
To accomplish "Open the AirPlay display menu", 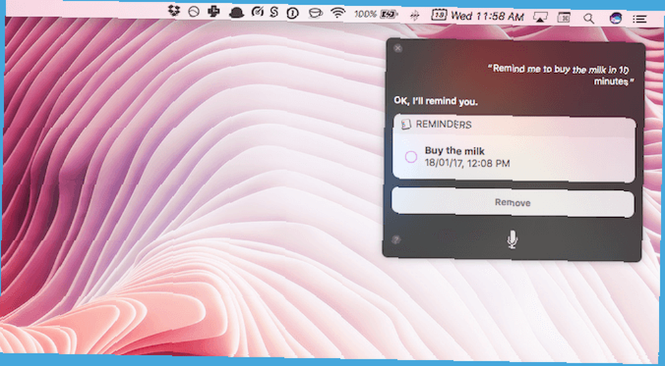I will [x=540, y=17].
